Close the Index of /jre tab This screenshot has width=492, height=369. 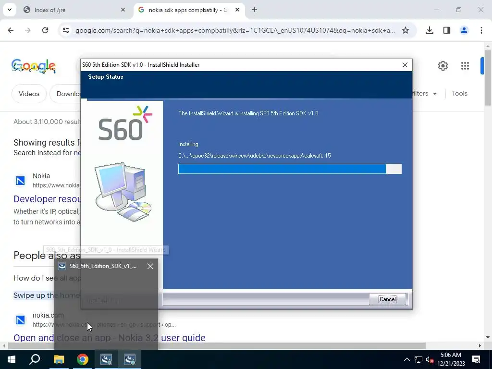tap(123, 10)
